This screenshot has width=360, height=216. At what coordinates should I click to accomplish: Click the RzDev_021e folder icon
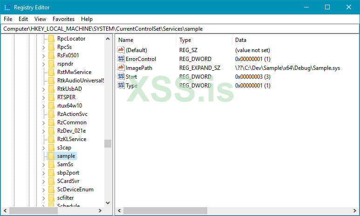click(x=51, y=131)
